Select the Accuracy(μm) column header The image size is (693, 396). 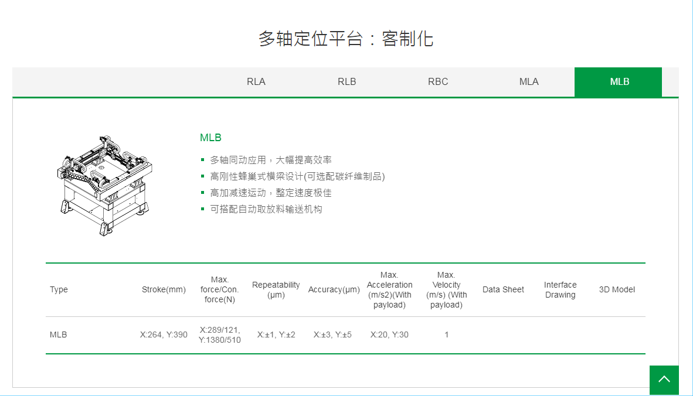(334, 289)
